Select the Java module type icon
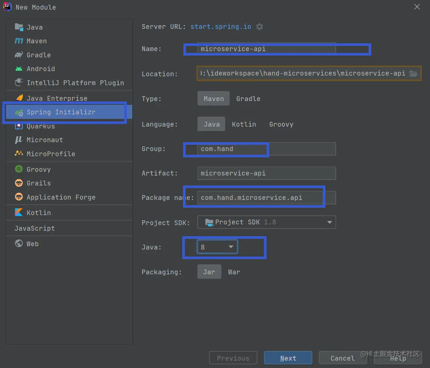The image size is (430, 368). (x=18, y=27)
